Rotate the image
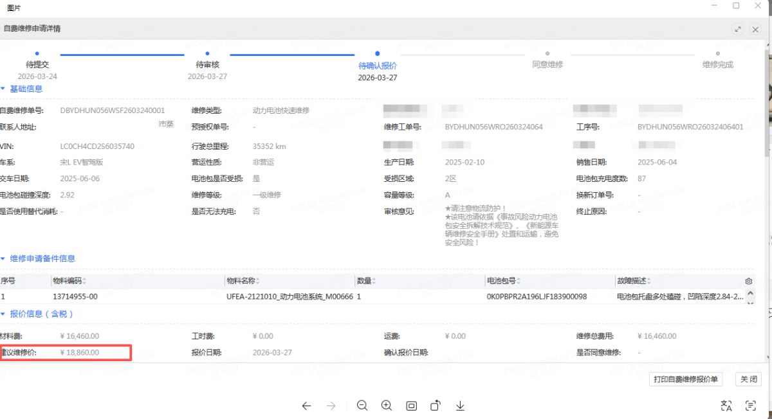The width and height of the screenshot is (772, 419). (x=436, y=406)
